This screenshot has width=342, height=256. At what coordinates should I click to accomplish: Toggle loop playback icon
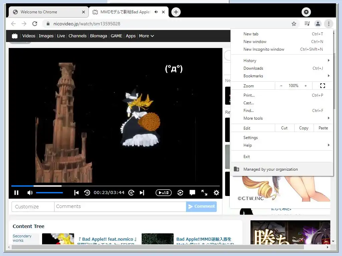coord(180,193)
